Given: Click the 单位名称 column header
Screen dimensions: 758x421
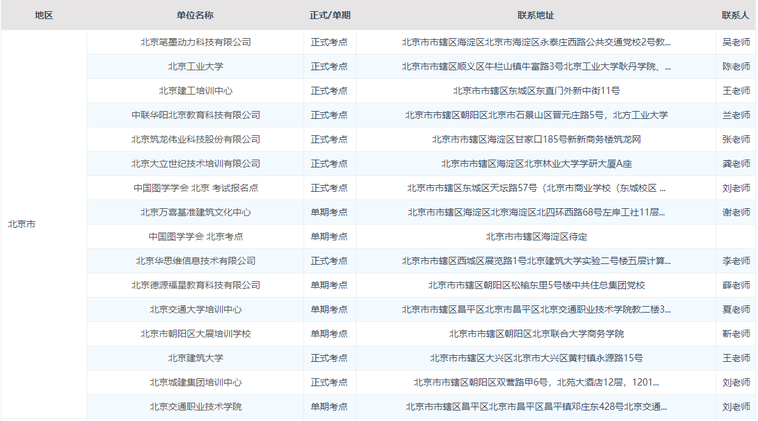Looking at the screenshot, I should point(195,16).
